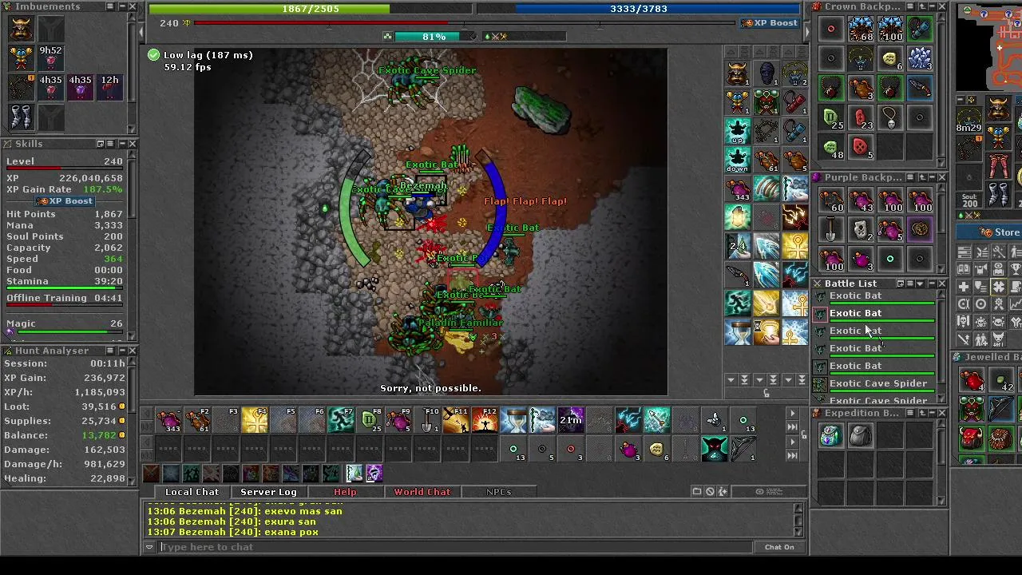The image size is (1022, 575).
Task: Click the XP Boost button in top bar
Action: coord(770,23)
